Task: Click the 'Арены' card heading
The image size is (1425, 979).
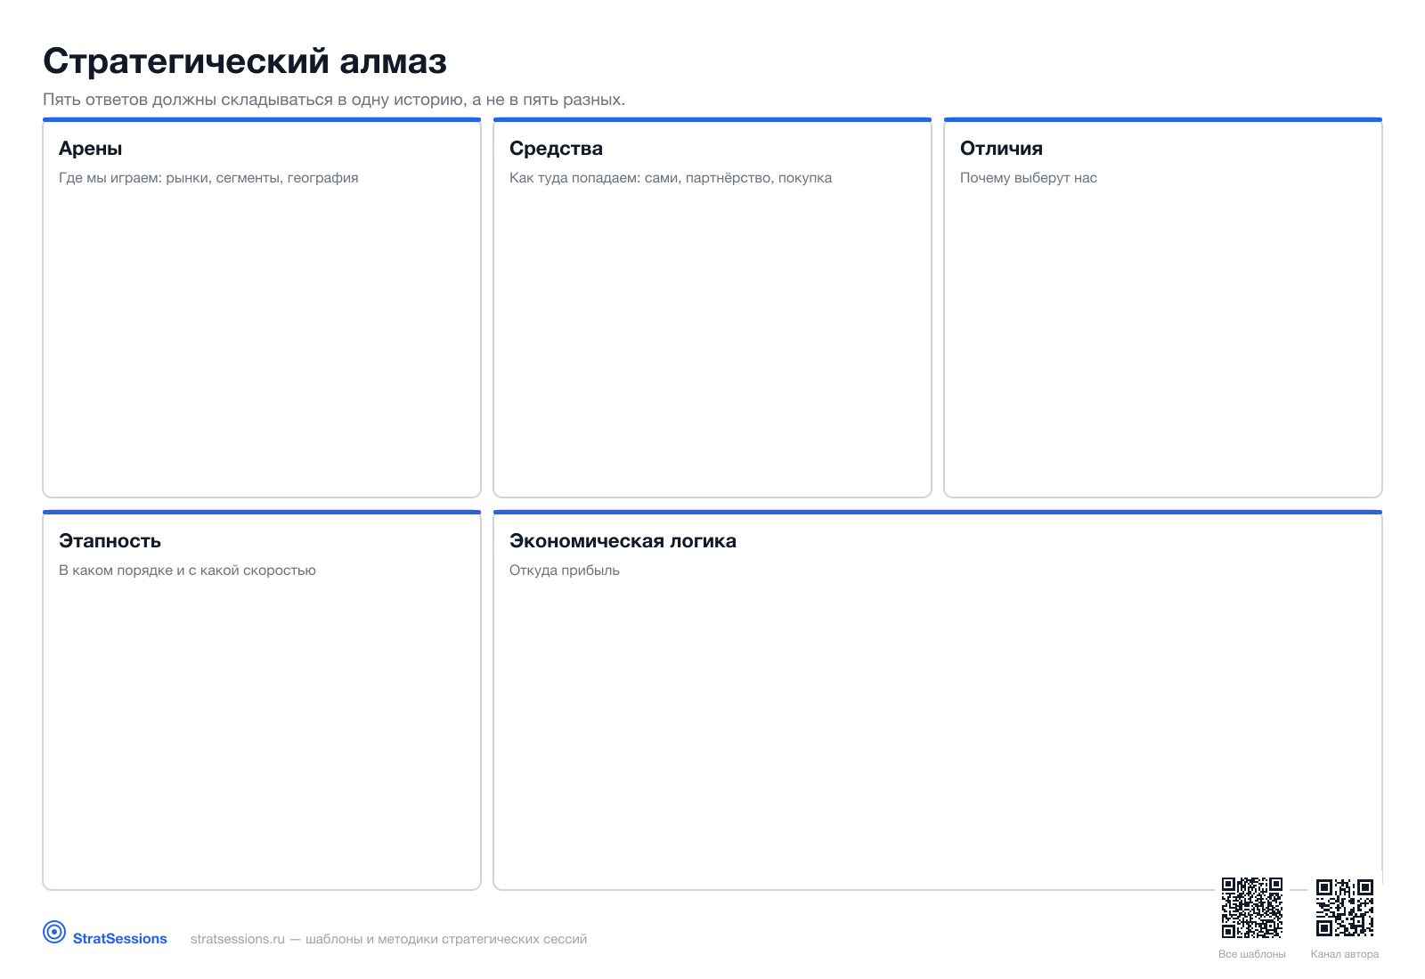Action: point(90,149)
